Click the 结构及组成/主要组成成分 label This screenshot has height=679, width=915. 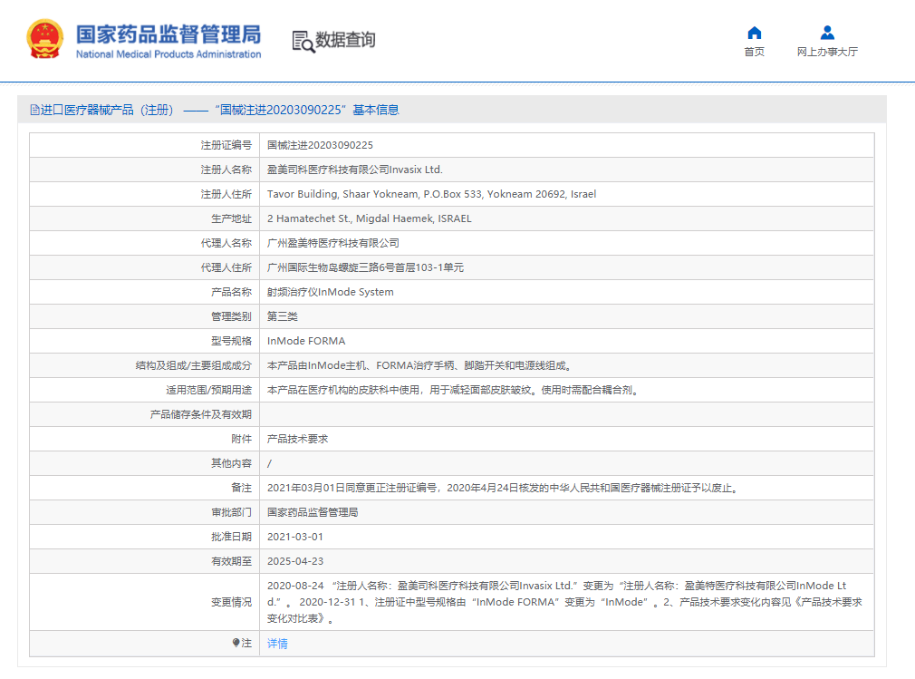(194, 365)
